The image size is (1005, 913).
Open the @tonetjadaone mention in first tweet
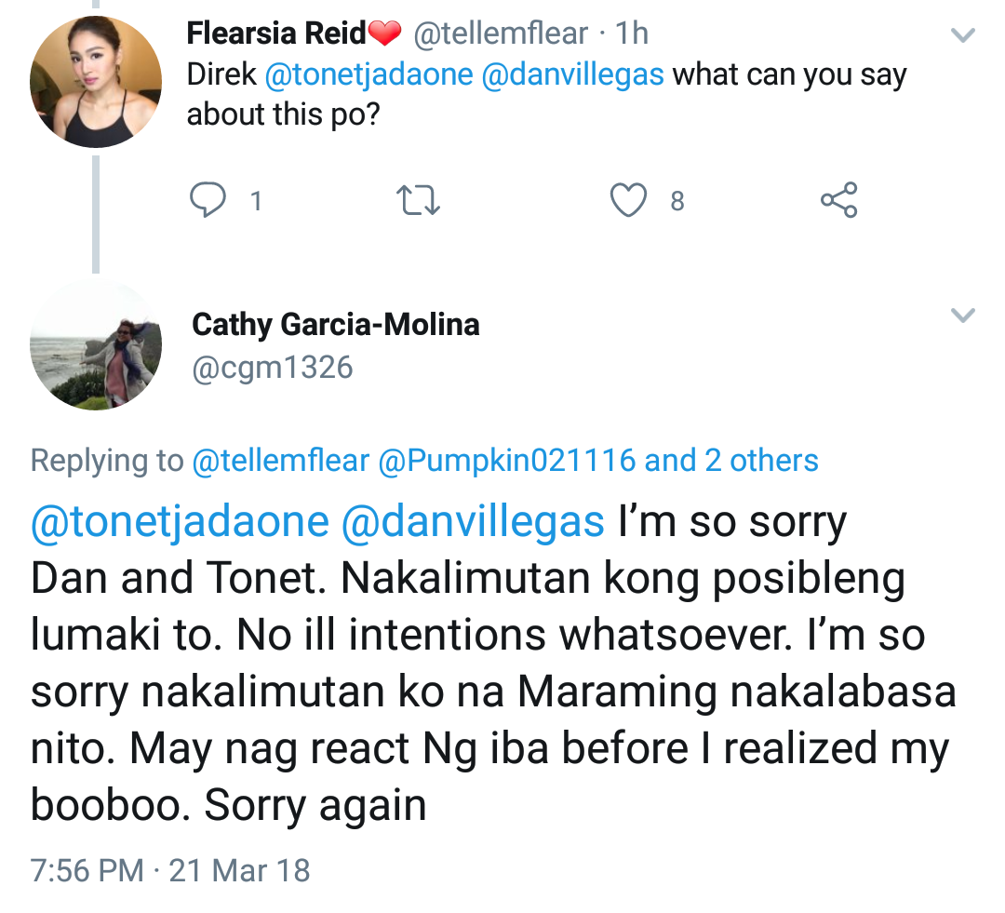tap(368, 74)
